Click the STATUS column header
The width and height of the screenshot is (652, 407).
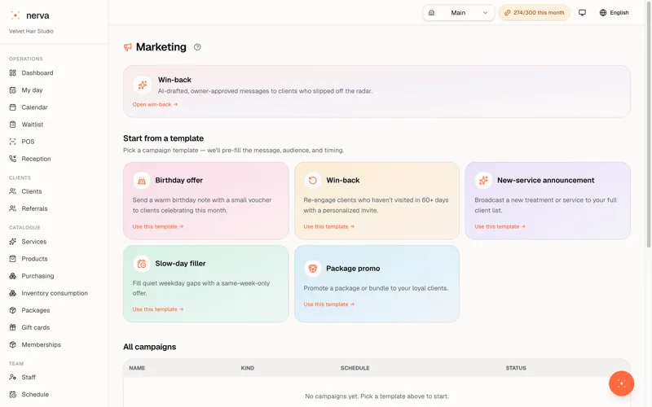tap(516, 369)
